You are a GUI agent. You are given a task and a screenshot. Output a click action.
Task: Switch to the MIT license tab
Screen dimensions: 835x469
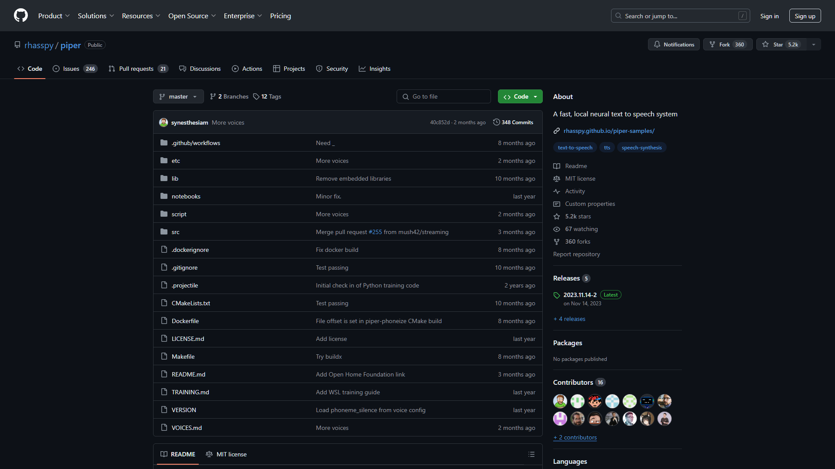coord(226,454)
